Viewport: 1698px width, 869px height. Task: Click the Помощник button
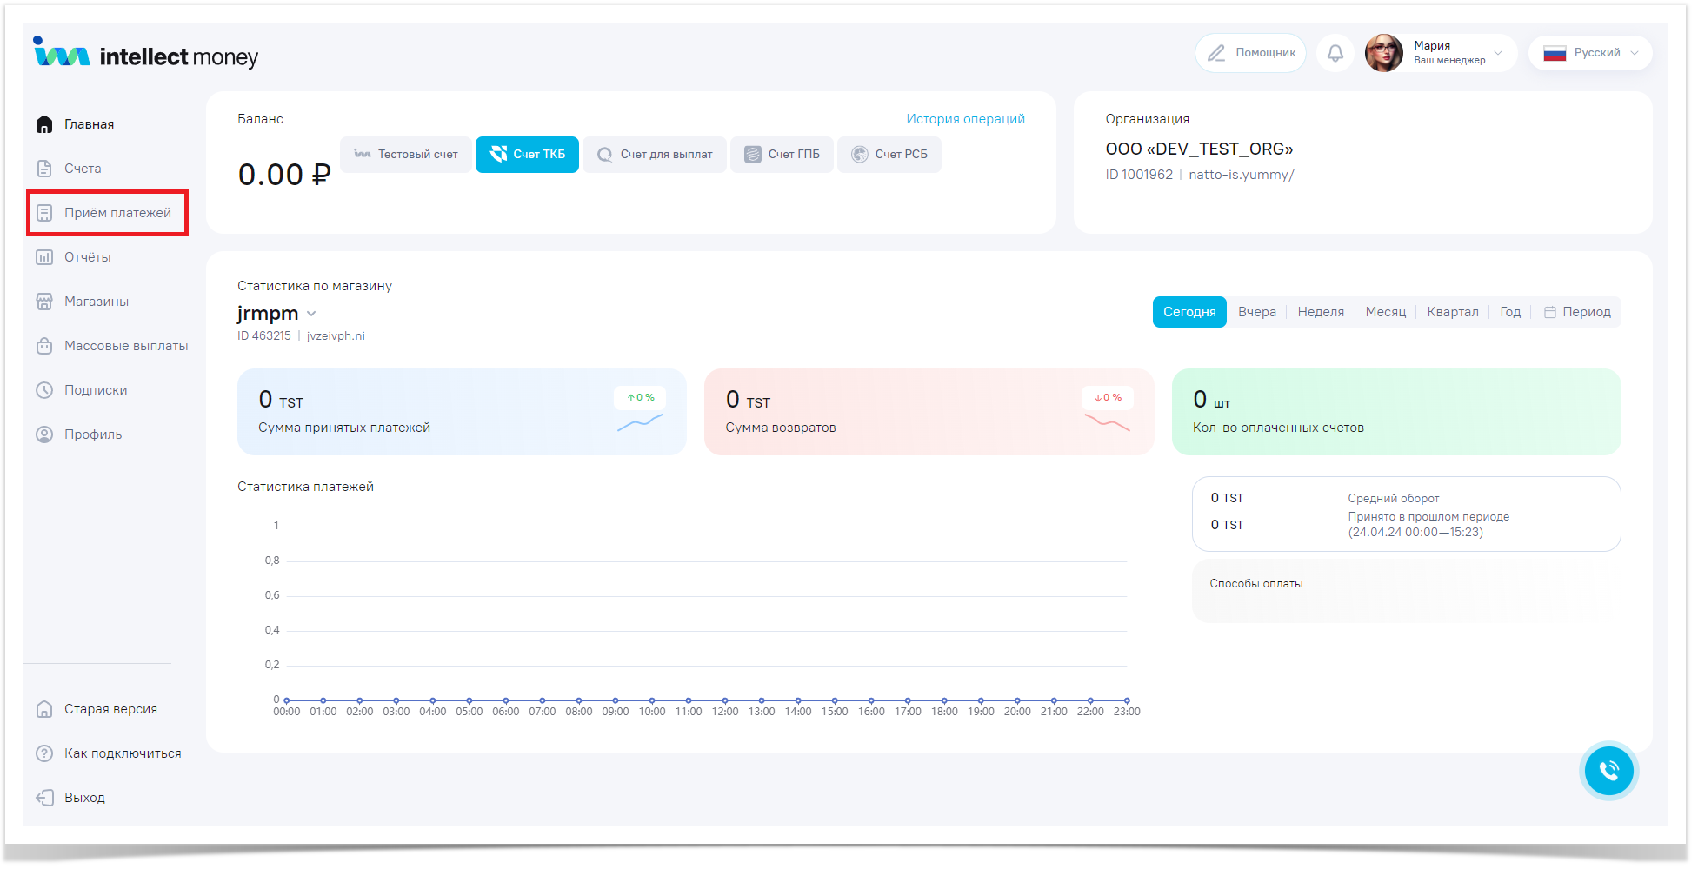(1250, 53)
